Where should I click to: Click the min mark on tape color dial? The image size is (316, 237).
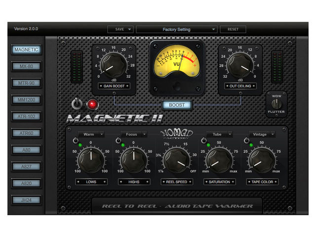(x=248, y=171)
